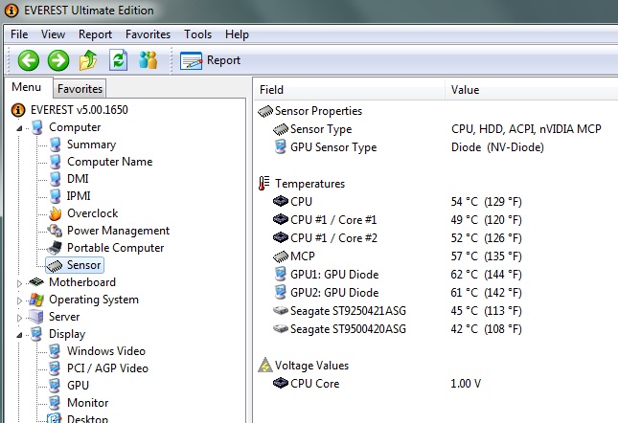618x423 pixels.
Task: Click the Overclock flame icon
Action: 56,213
